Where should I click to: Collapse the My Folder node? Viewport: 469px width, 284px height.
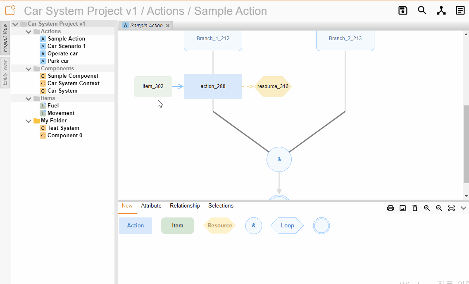point(29,121)
